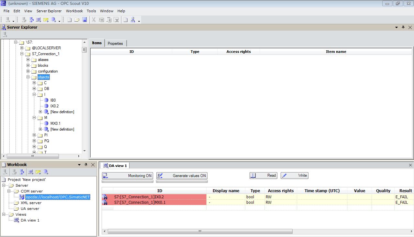Create a new project with the blank page icon
The height and width of the screenshot is (237, 414).
[70, 20]
